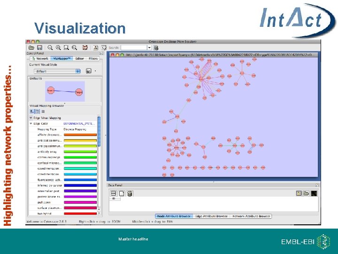Click the affinity chromatography orange color swatch

point(80,135)
